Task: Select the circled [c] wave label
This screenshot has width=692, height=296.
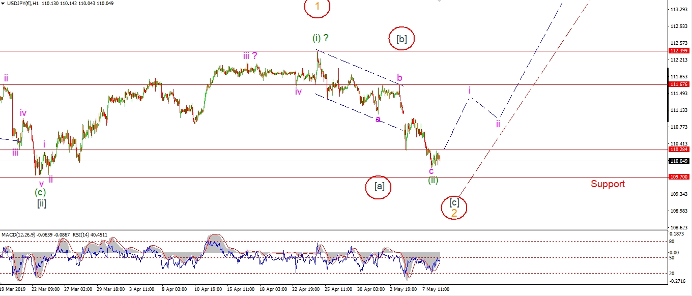Action: pos(454,202)
